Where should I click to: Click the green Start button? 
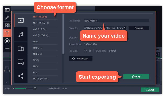(136, 77)
